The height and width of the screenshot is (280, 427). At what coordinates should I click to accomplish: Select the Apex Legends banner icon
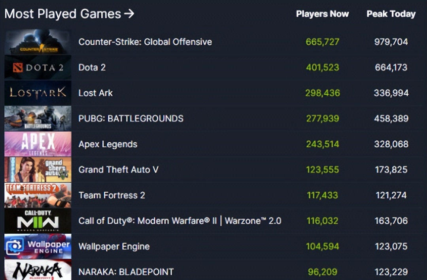pyautogui.click(x=38, y=144)
